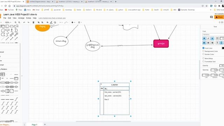Apply bold formatting to the text
The image size is (224, 126).
[x=204, y=38]
